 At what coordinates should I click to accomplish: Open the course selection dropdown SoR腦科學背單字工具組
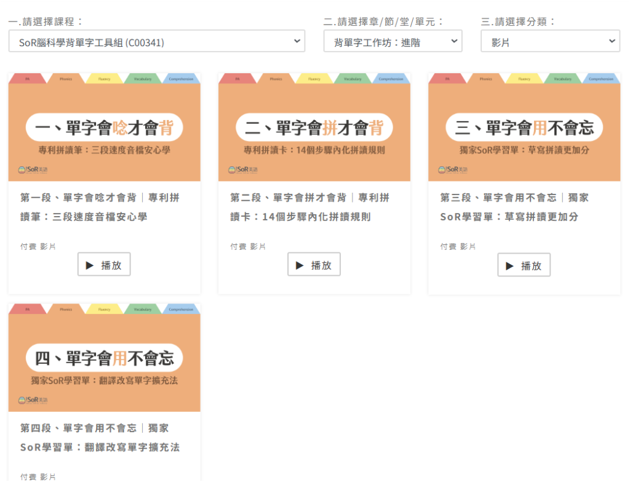pyautogui.click(x=156, y=41)
